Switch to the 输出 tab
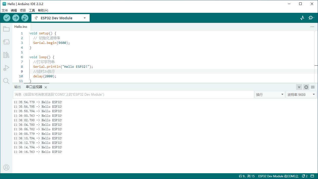 tap(18, 87)
